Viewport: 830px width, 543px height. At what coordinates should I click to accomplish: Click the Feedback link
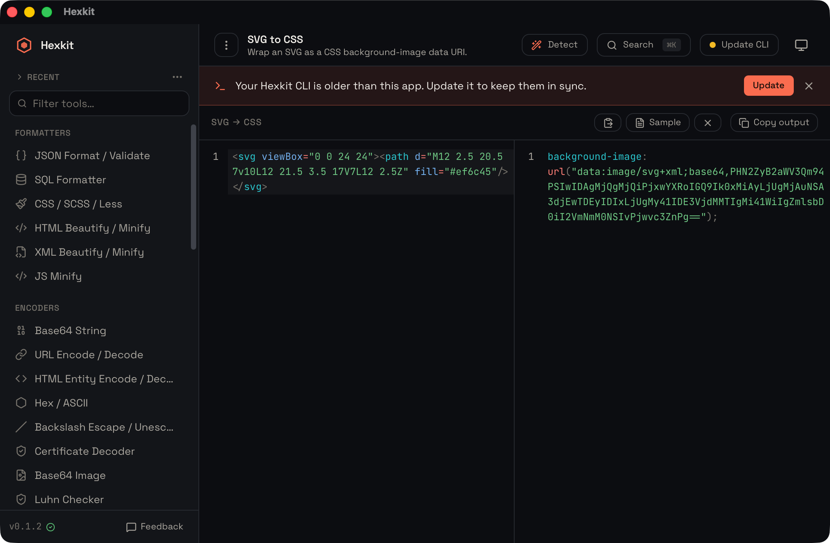point(155,527)
